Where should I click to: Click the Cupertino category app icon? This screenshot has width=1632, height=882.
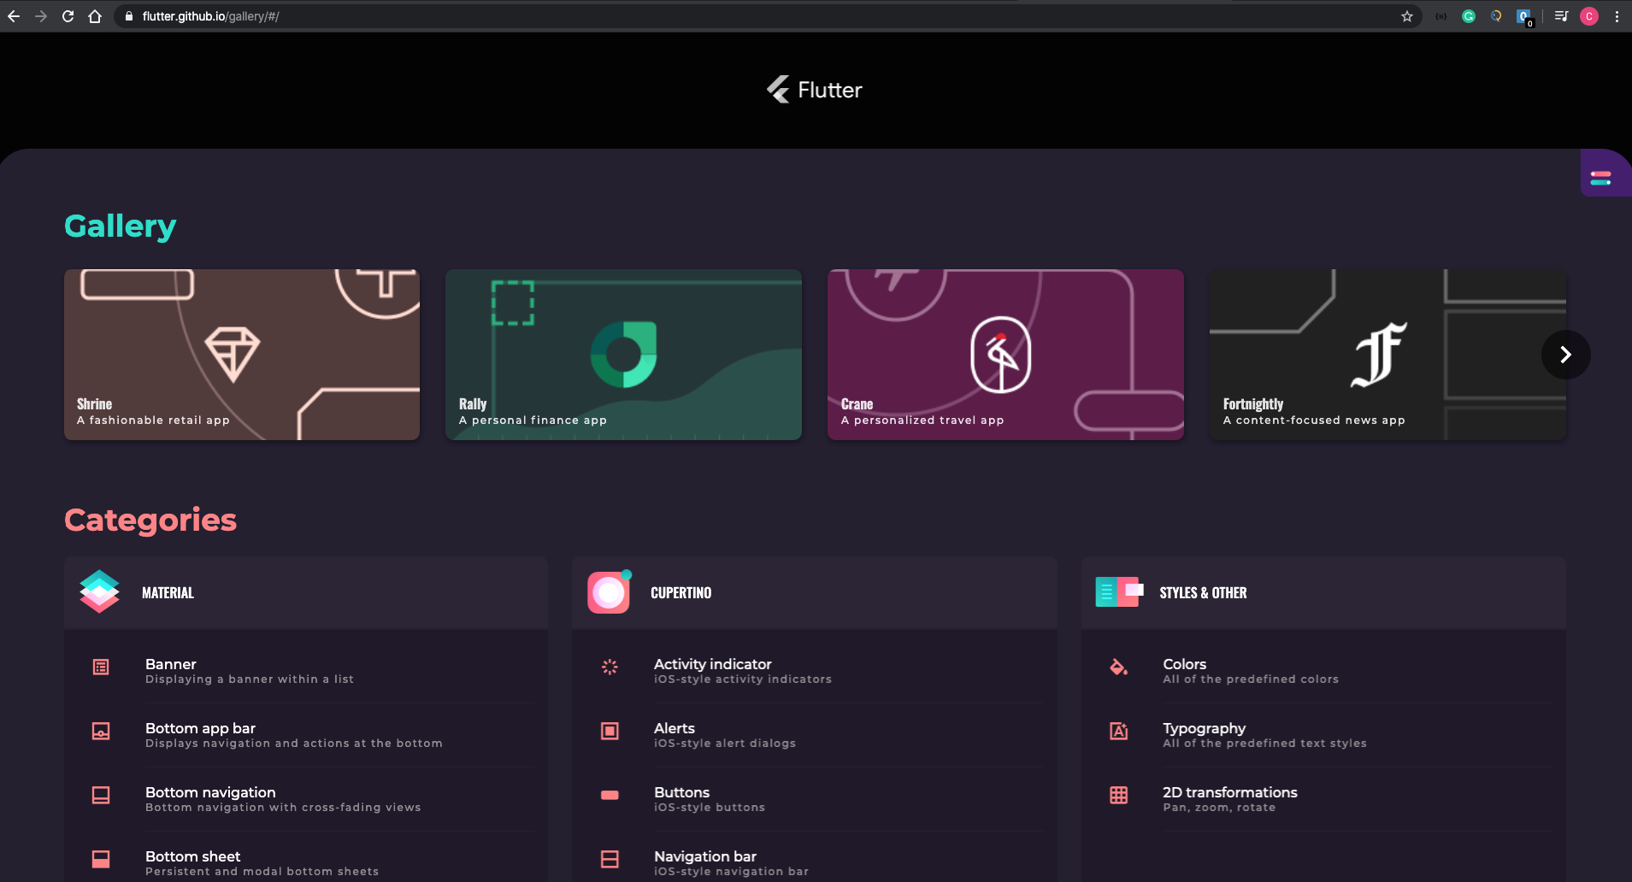pos(609,591)
